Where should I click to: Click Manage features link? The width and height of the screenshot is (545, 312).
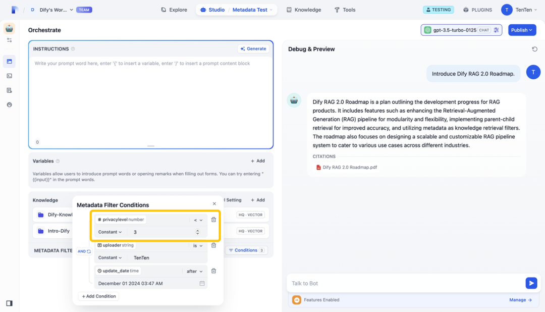(520, 300)
